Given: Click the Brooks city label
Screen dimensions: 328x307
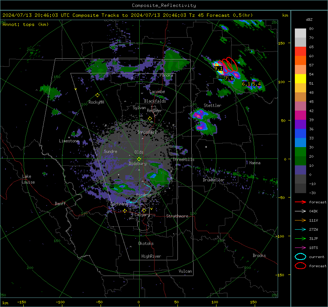Looking at the screenshot, I should coord(259,256).
